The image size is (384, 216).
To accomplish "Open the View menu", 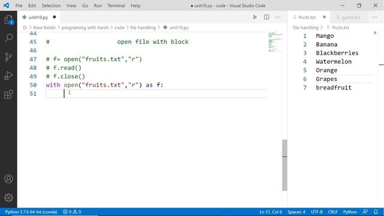I will coord(71,5).
